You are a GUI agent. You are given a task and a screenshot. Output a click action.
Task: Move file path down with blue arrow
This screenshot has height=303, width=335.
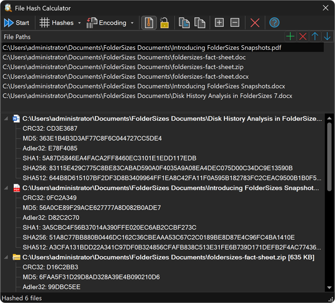[x=327, y=36]
